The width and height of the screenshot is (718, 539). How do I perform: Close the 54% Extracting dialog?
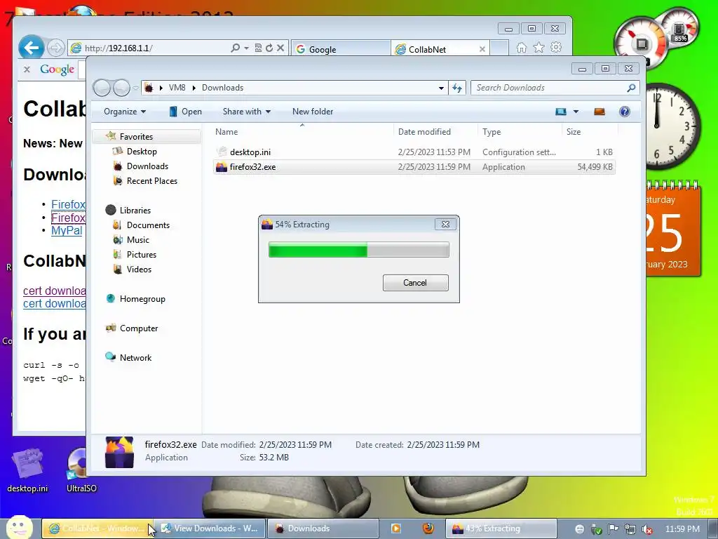coord(445,224)
